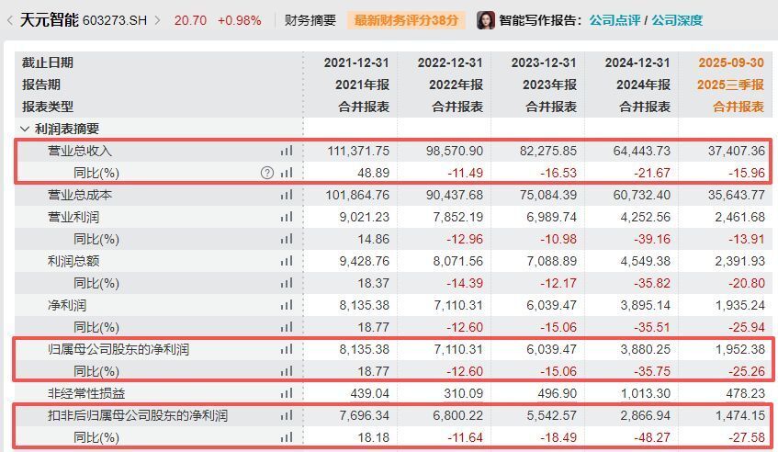The image size is (778, 452).
Task: Click operating profit growth -39.16
Action: point(651,239)
